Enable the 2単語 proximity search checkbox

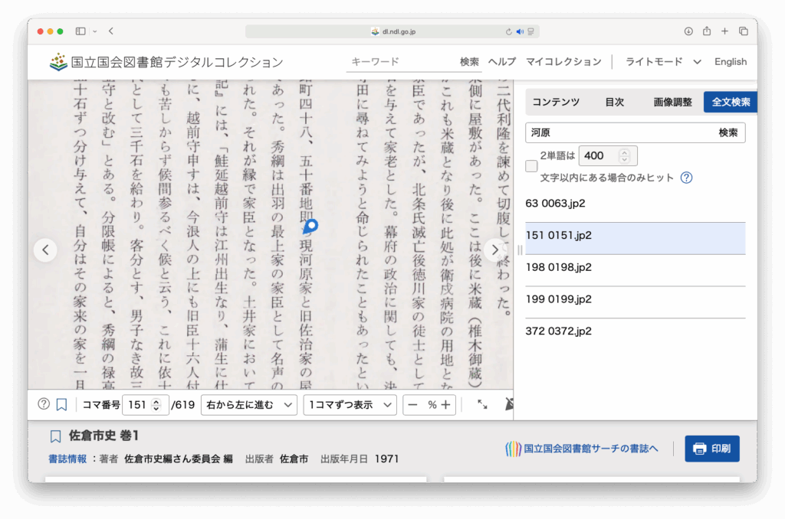point(531,166)
